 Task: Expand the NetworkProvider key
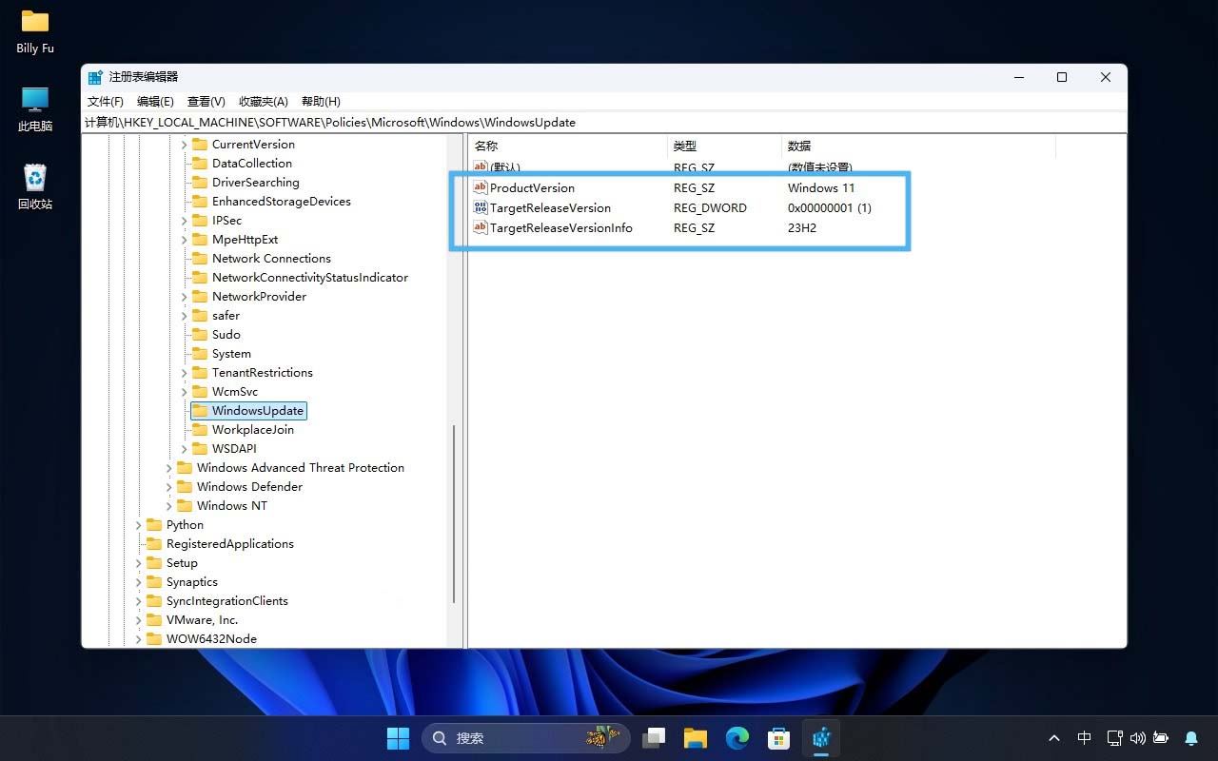click(x=185, y=297)
